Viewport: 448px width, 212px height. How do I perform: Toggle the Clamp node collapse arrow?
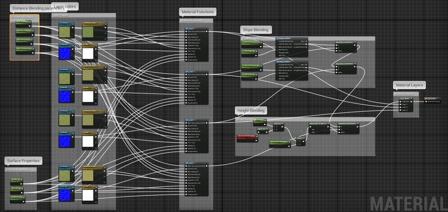[328, 123]
